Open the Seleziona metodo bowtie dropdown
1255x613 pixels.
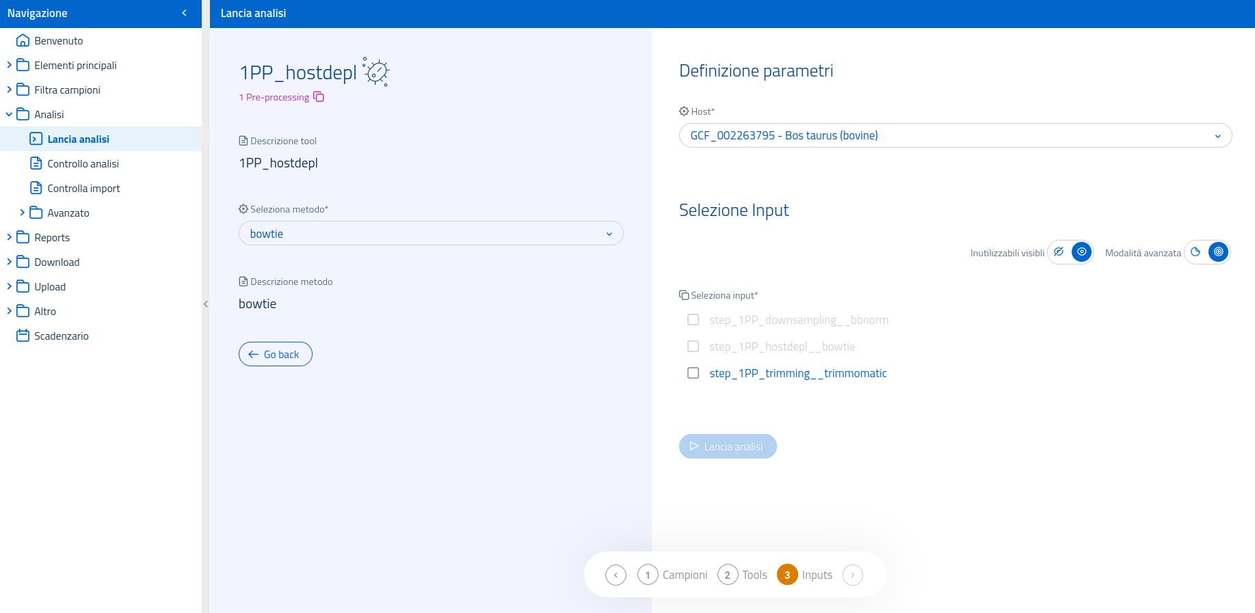pyautogui.click(x=430, y=234)
